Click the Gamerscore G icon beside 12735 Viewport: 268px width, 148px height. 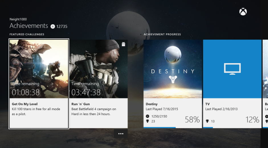(53, 26)
